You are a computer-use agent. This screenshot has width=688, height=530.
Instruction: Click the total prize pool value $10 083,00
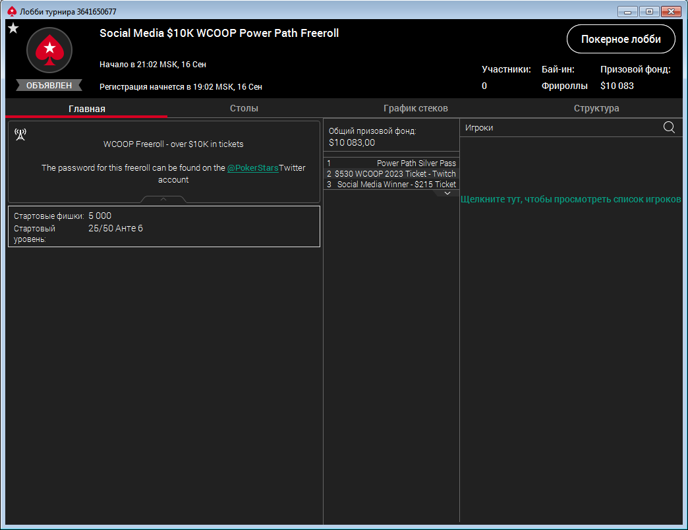coord(352,142)
